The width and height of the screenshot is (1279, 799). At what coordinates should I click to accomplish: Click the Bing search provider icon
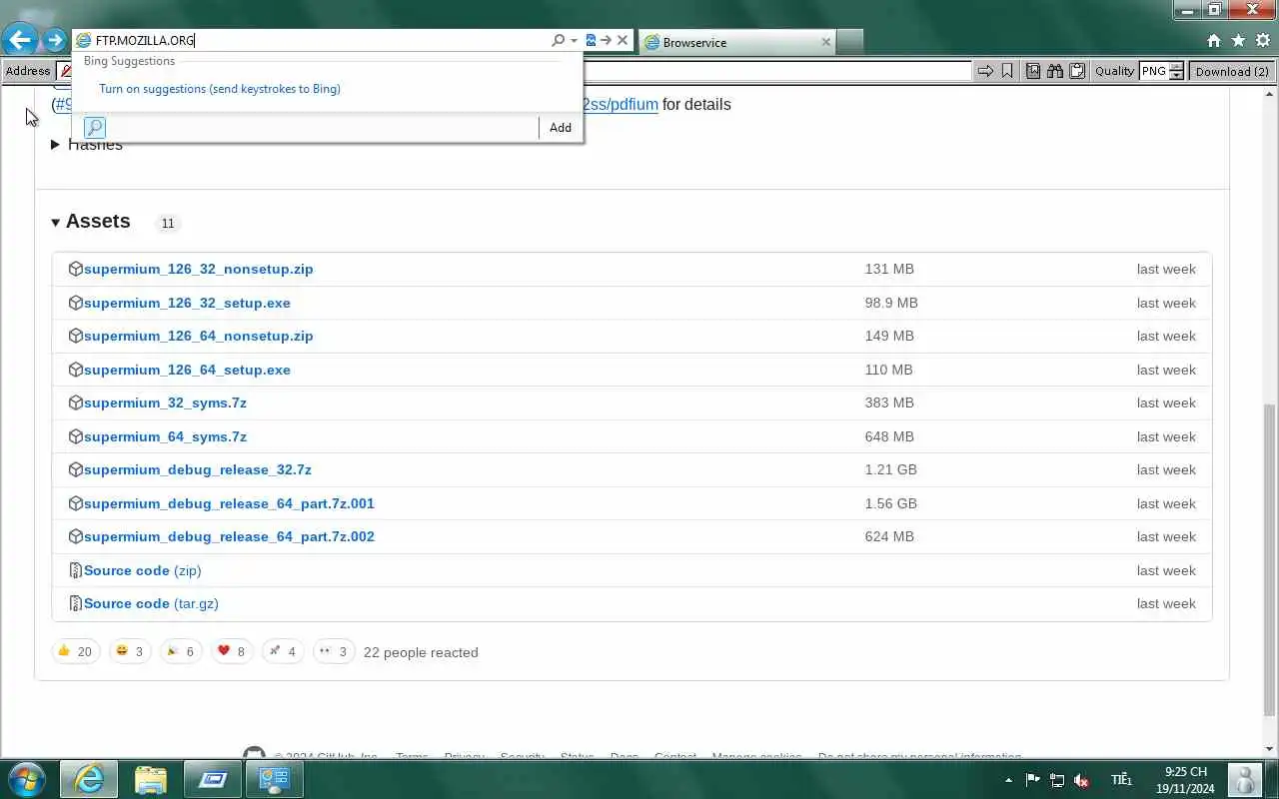pos(95,127)
